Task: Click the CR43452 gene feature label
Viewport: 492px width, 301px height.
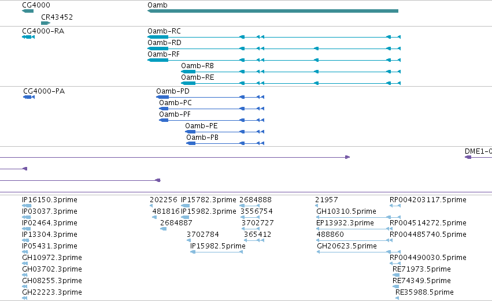Action: [x=57, y=17]
